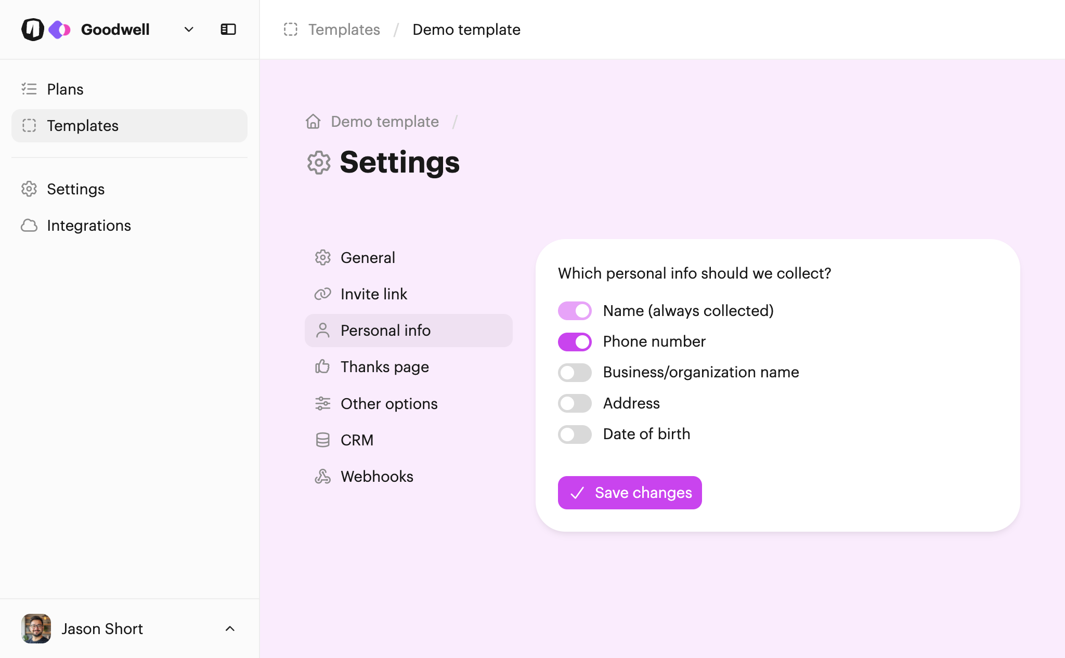Click the Save changes button
This screenshot has height=658, width=1065.
click(630, 493)
